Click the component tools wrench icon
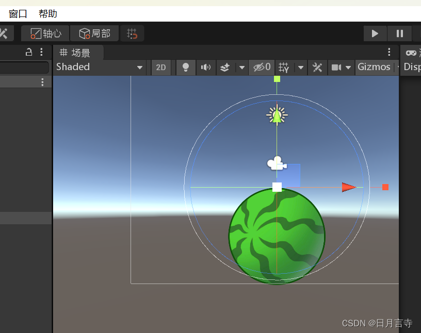This screenshot has height=333, width=421. coord(317,67)
